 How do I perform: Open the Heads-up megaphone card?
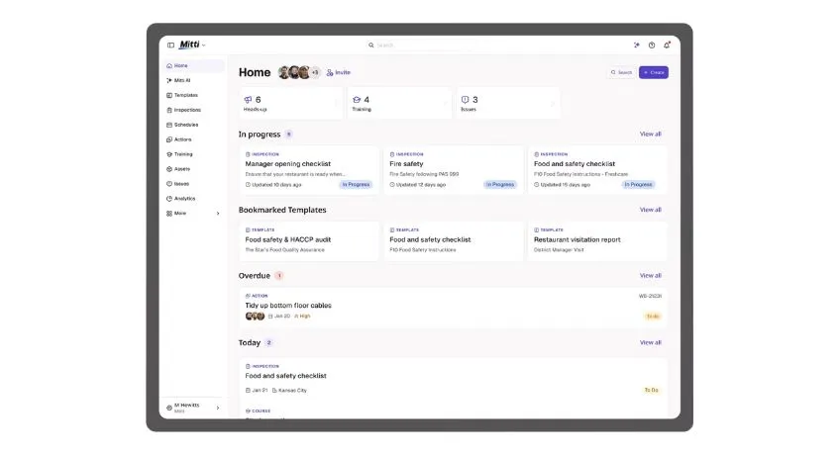click(x=291, y=104)
